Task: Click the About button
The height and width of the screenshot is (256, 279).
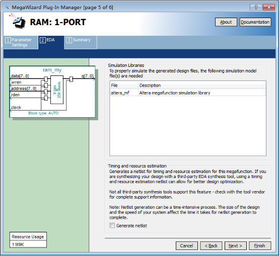Action: pyautogui.click(x=226, y=22)
